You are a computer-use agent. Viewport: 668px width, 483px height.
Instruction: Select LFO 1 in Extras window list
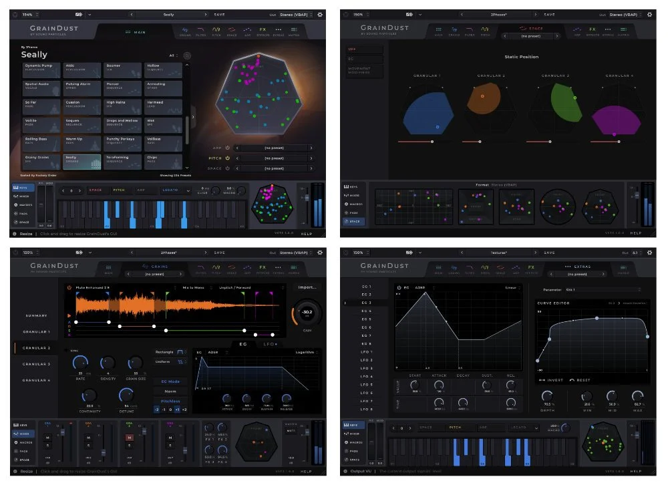point(366,352)
